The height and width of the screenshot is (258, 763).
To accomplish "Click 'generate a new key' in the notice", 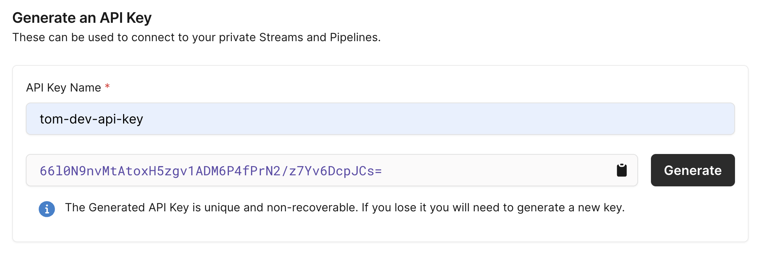I will click(x=570, y=208).
